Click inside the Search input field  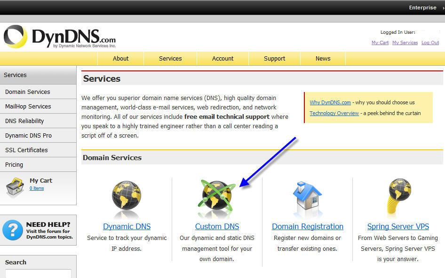pos(38,274)
